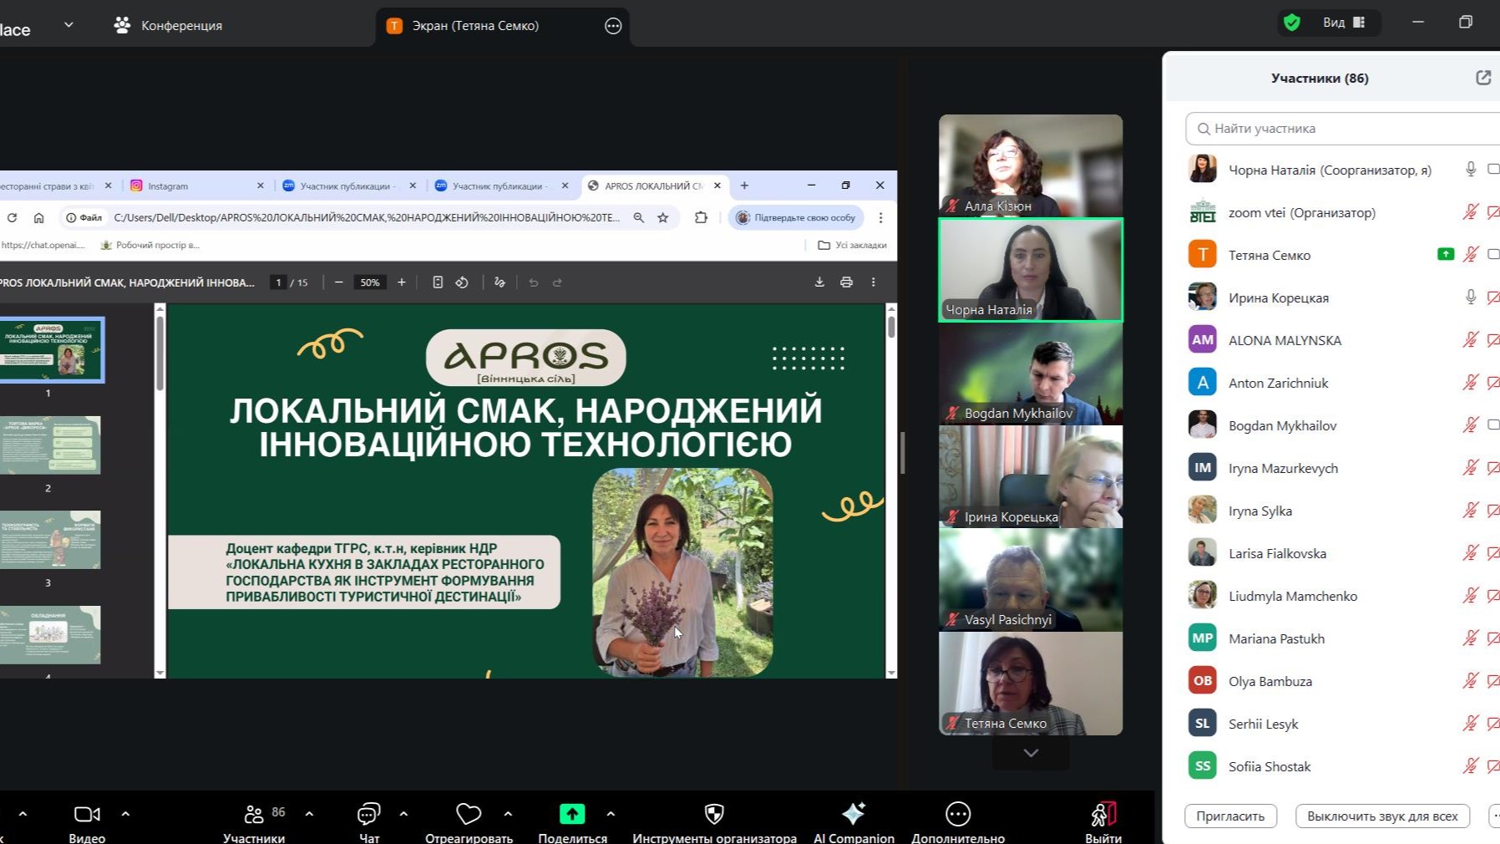Click the green Share screen icon
This screenshot has width=1500, height=844.
click(x=572, y=814)
